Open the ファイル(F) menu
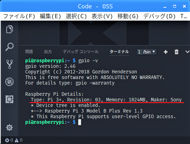Screen dimensions: 190x144 (x=19, y=16)
